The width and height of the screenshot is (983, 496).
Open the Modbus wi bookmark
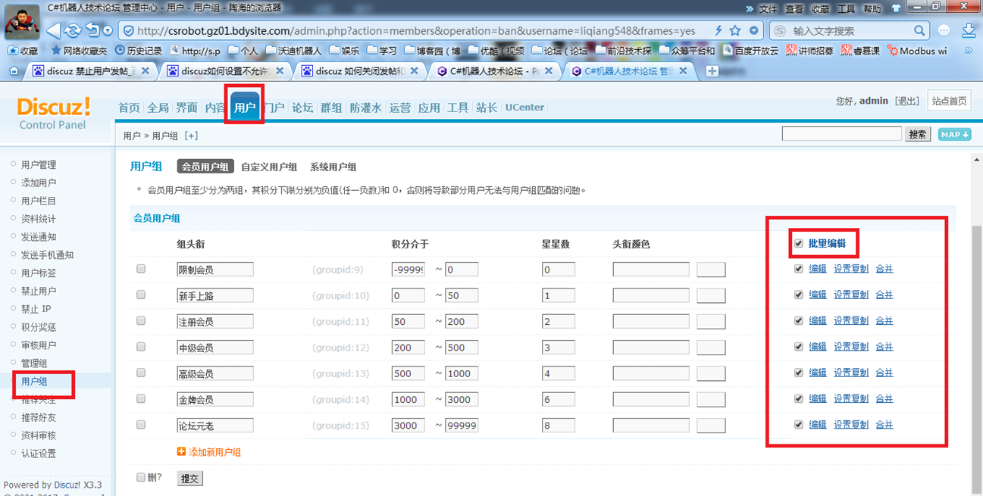tap(916, 51)
